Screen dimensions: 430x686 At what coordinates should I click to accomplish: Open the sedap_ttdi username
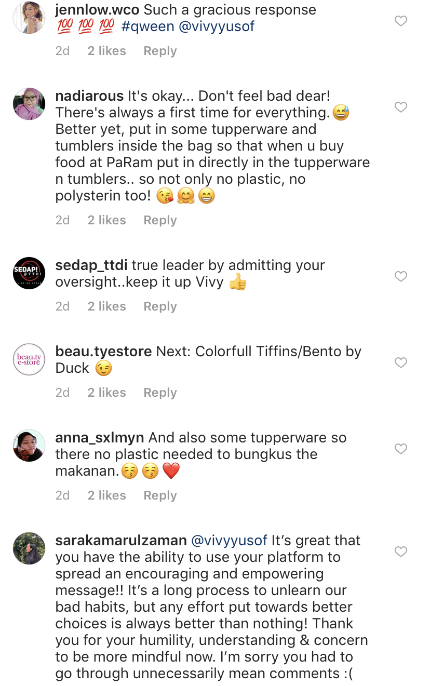[x=91, y=265]
